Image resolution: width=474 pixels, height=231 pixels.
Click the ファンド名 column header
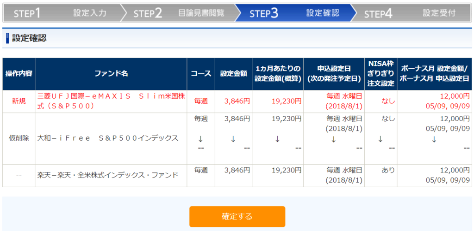pos(111,74)
